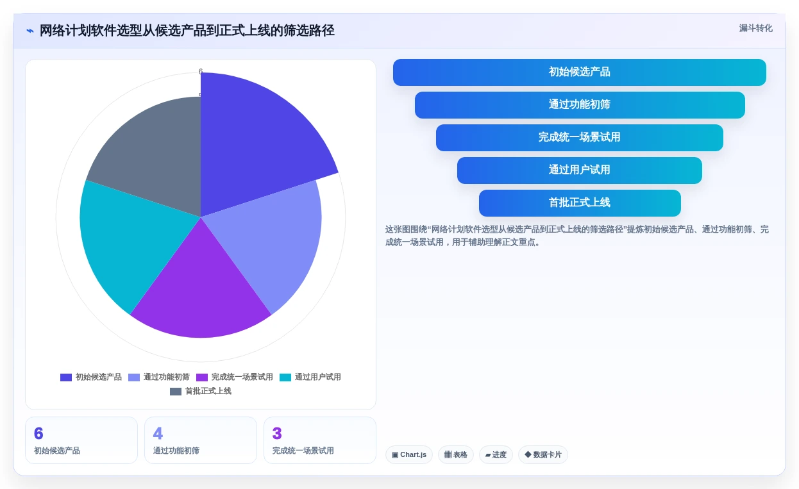Toggle 初始候选产品 legend swatch
Screen dimensions: 799x489
tap(66, 377)
